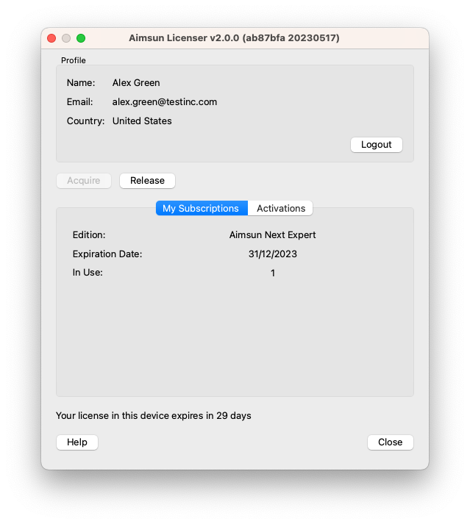Zoom window with green title button
The image size is (470, 524).
pyautogui.click(x=81, y=38)
